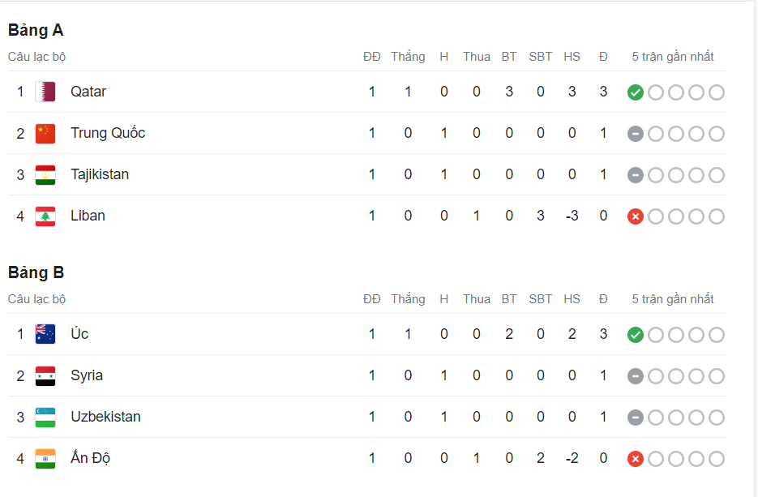This screenshot has width=758, height=497.
Task: Click the Bảng A group heading
Action: 36,30
